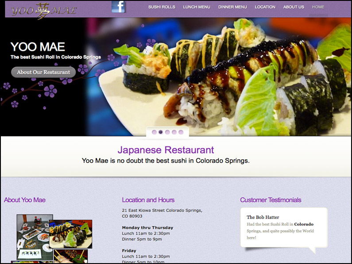Screen dimensions: 352x264
Task: Open the About Us page
Action: pos(294,7)
